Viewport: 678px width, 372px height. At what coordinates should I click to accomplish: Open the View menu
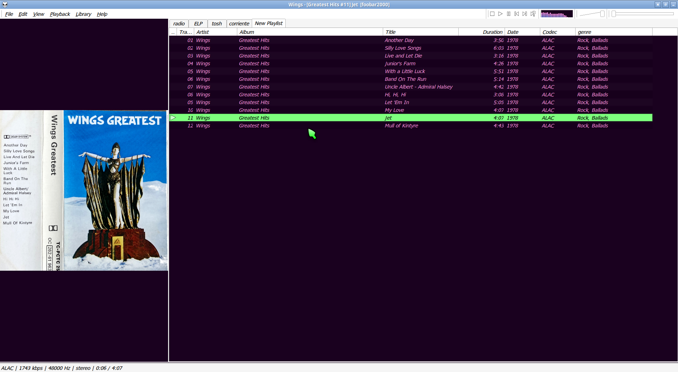click(x=38, y=14)
